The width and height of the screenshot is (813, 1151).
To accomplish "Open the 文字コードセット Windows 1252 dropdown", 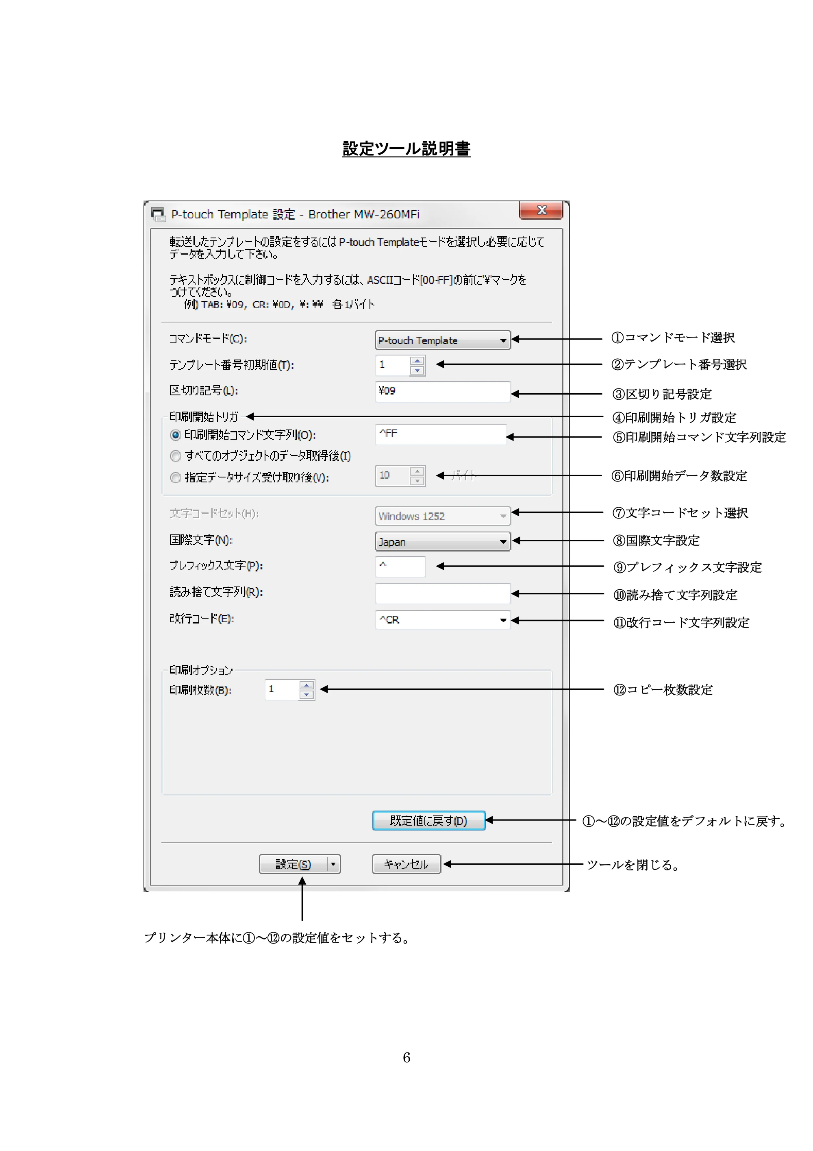I will [443, 516].
